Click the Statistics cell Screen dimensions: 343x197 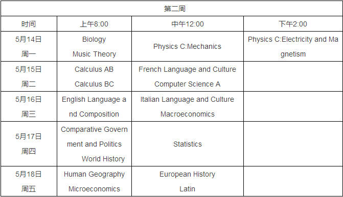coord(188,144)
